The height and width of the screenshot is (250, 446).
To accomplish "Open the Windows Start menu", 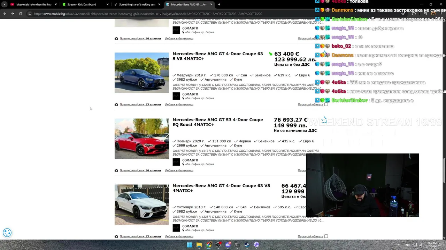I will (189, 245).
